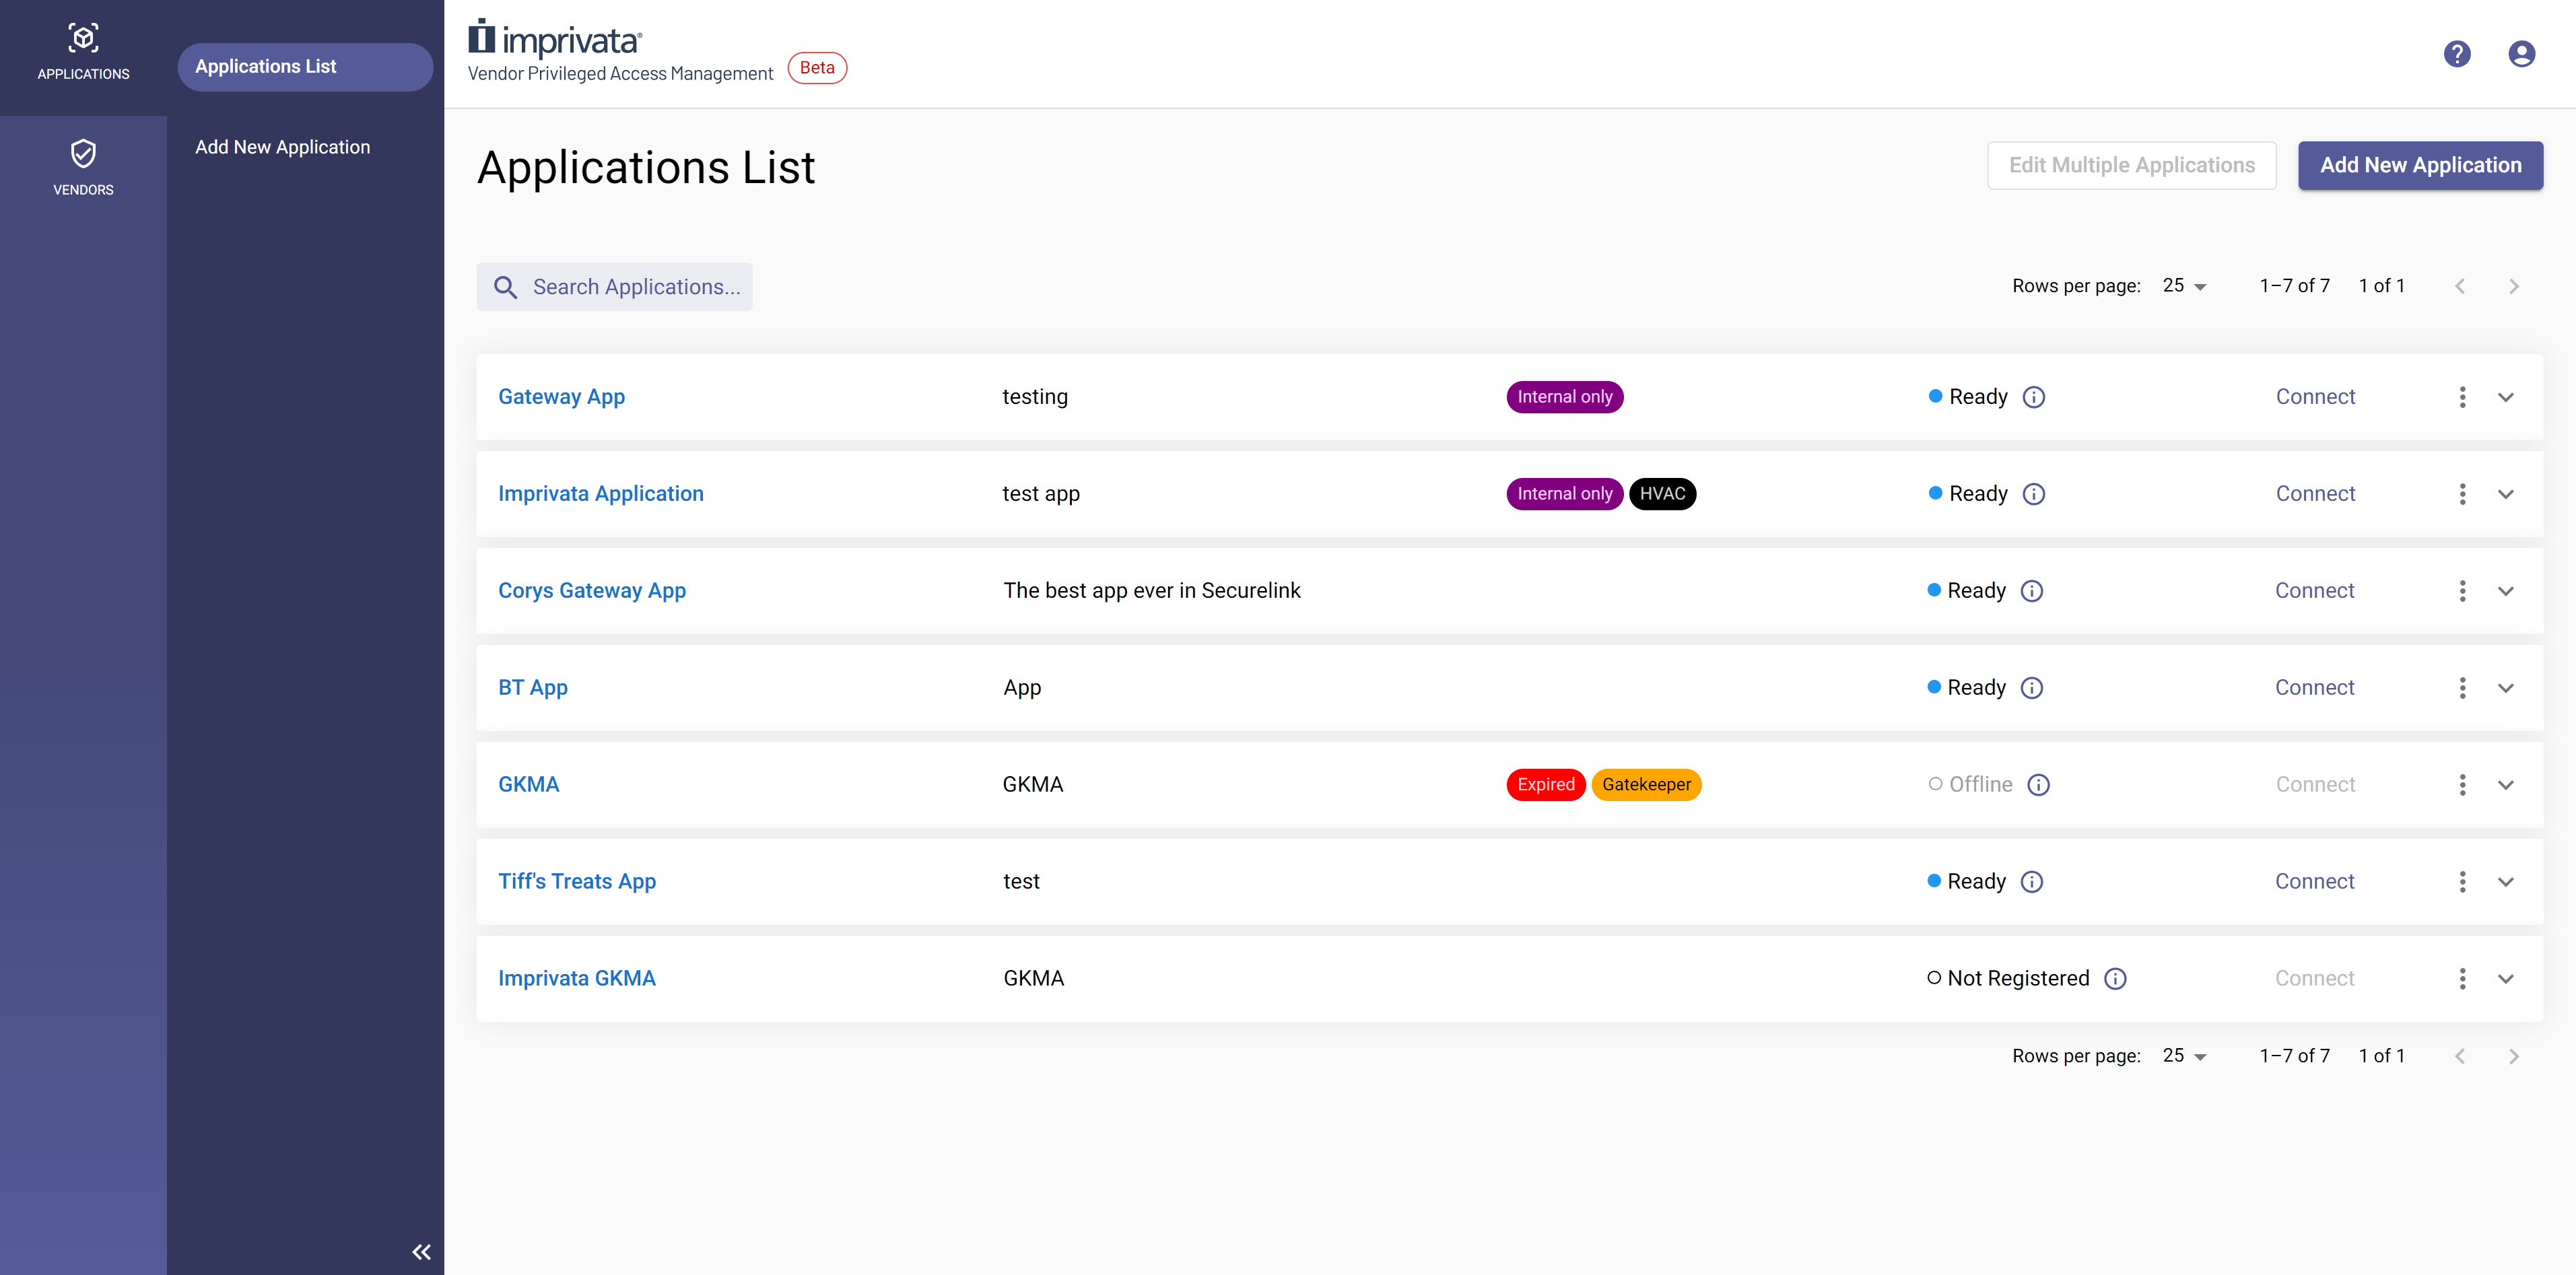Image resolution: width=2576 pixels, height=1275 pixels.
Task: Open the GKMA application link
Action: [x=529, y=785]
